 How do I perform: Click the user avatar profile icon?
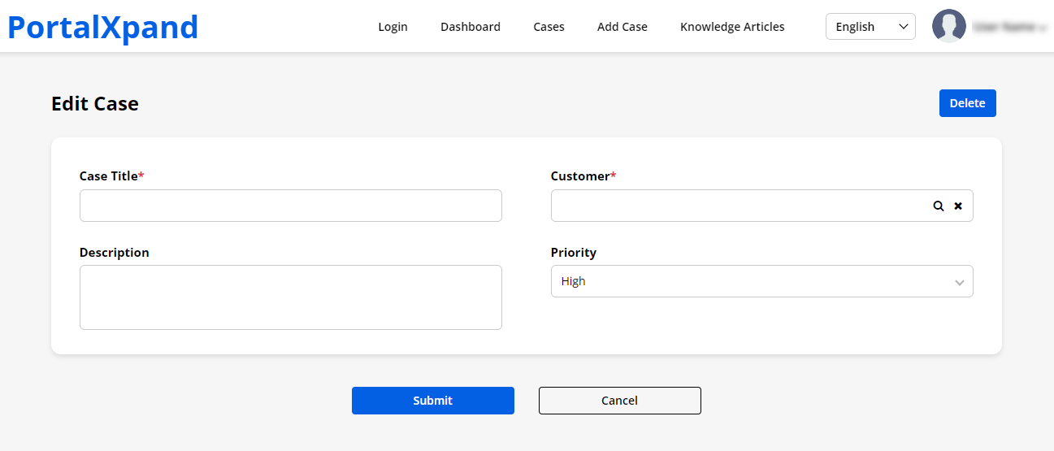pyautogui.click(x=948, y=26)
